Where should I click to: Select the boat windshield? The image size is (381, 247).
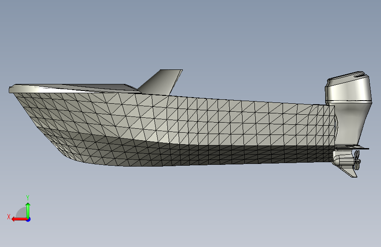click(160, 83)
